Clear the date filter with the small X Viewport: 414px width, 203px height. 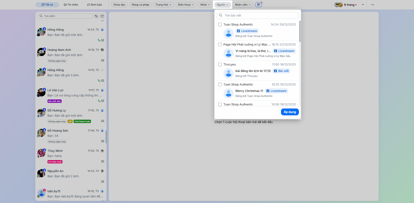point(261,3)
